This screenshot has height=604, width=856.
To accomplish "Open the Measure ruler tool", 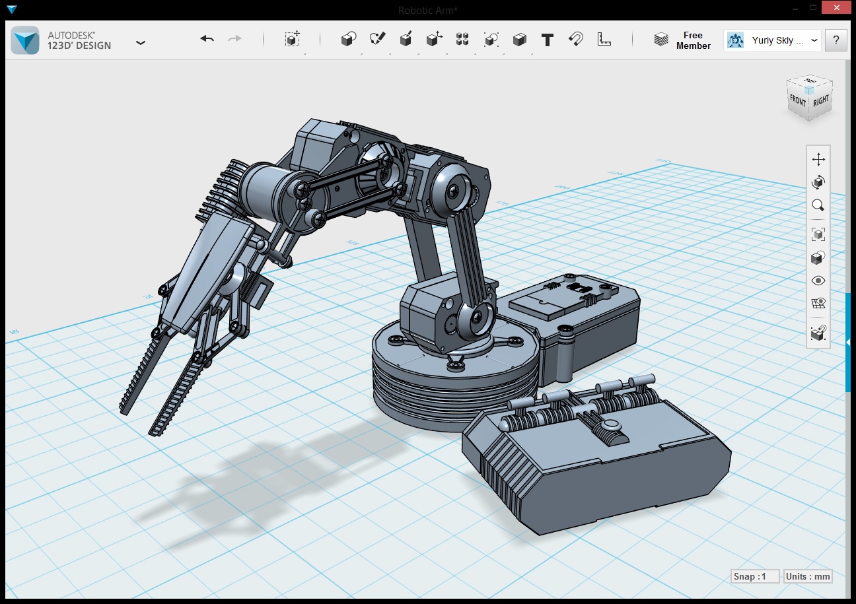I will 604,40.
